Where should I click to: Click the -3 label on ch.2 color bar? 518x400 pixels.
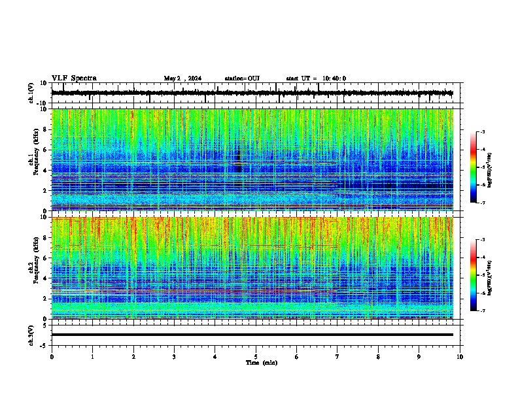[483, 240]
